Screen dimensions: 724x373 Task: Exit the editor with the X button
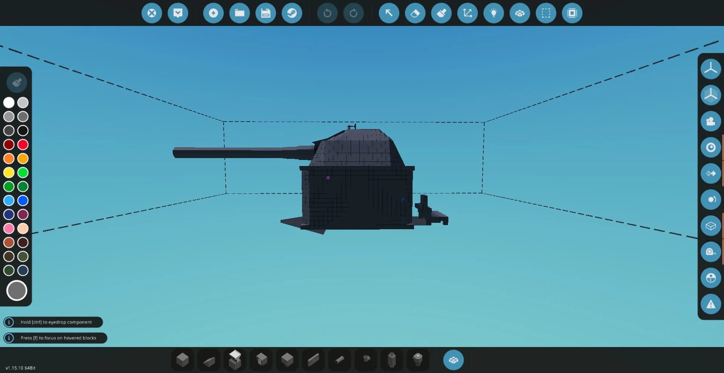click(x=152, y=13)
